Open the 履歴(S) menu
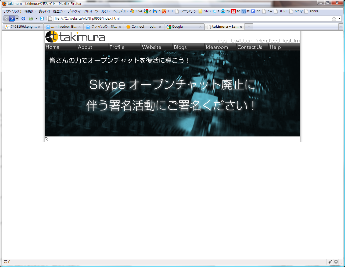345x267 pixels. pos(59,11)
